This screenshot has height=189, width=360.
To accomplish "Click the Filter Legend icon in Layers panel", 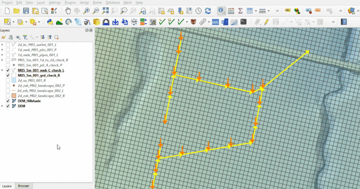I will point(25,37).
